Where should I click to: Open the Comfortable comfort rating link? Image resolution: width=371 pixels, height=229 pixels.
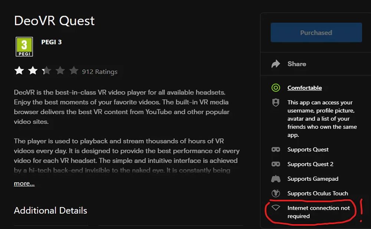click(305, 88)
